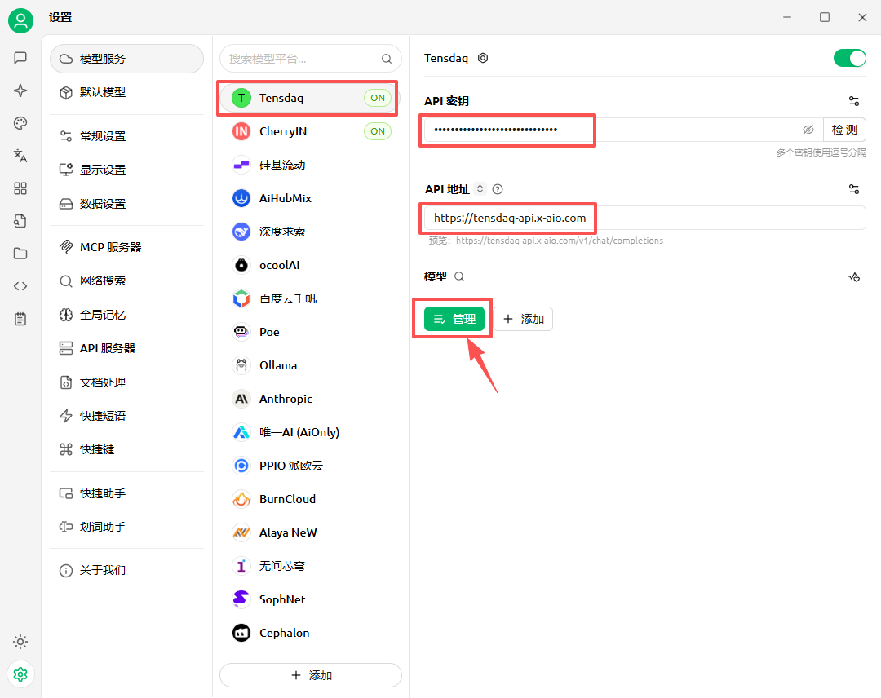The height and width of the screenshot is (698, 881).
Task: Select the 唯一AI (AiOnly) provider
Action: [311, 432]
